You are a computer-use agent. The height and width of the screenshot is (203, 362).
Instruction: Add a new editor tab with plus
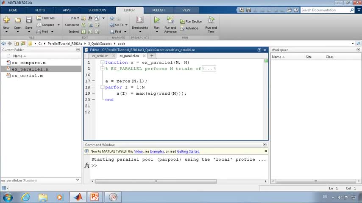[x=152, y=56]
